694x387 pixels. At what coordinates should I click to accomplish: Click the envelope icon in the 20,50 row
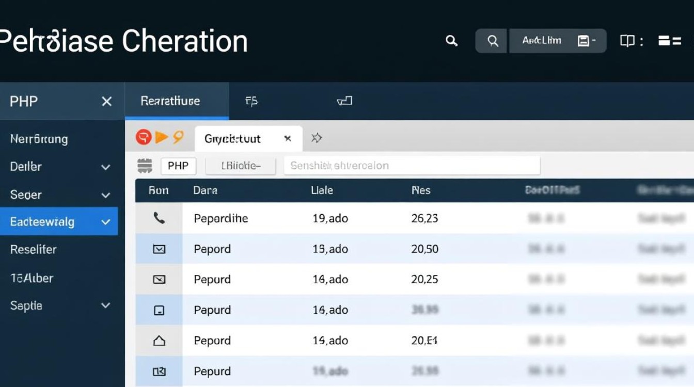coord(159,249)
